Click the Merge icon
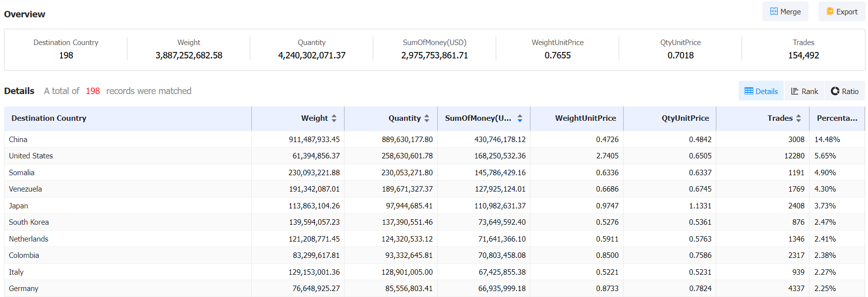Image resolution: width=868 pixels, height=297 pixels. (x=774, y=11)
